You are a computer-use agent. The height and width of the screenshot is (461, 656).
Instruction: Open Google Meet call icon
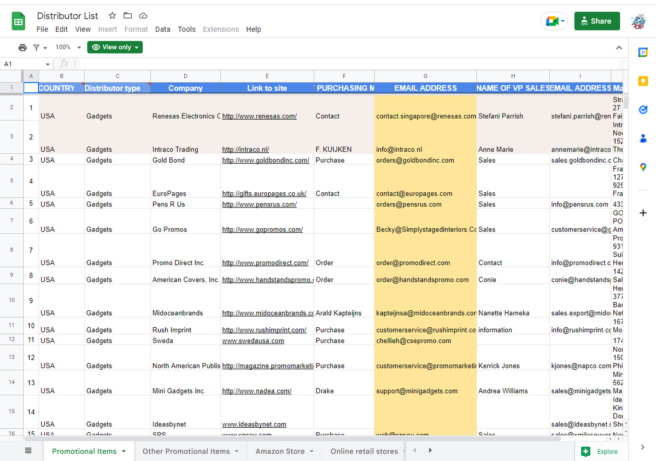tap(552, 21)
